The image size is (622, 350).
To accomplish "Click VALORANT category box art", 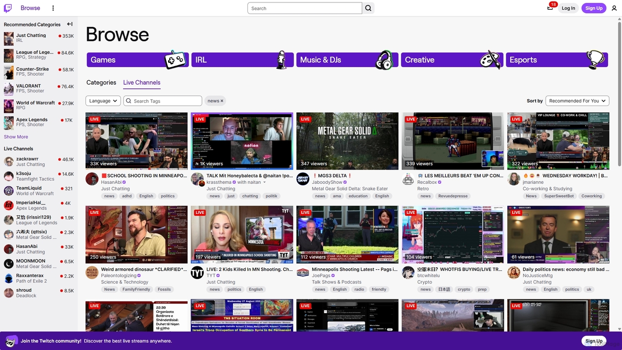I will [x=9, y=89].
